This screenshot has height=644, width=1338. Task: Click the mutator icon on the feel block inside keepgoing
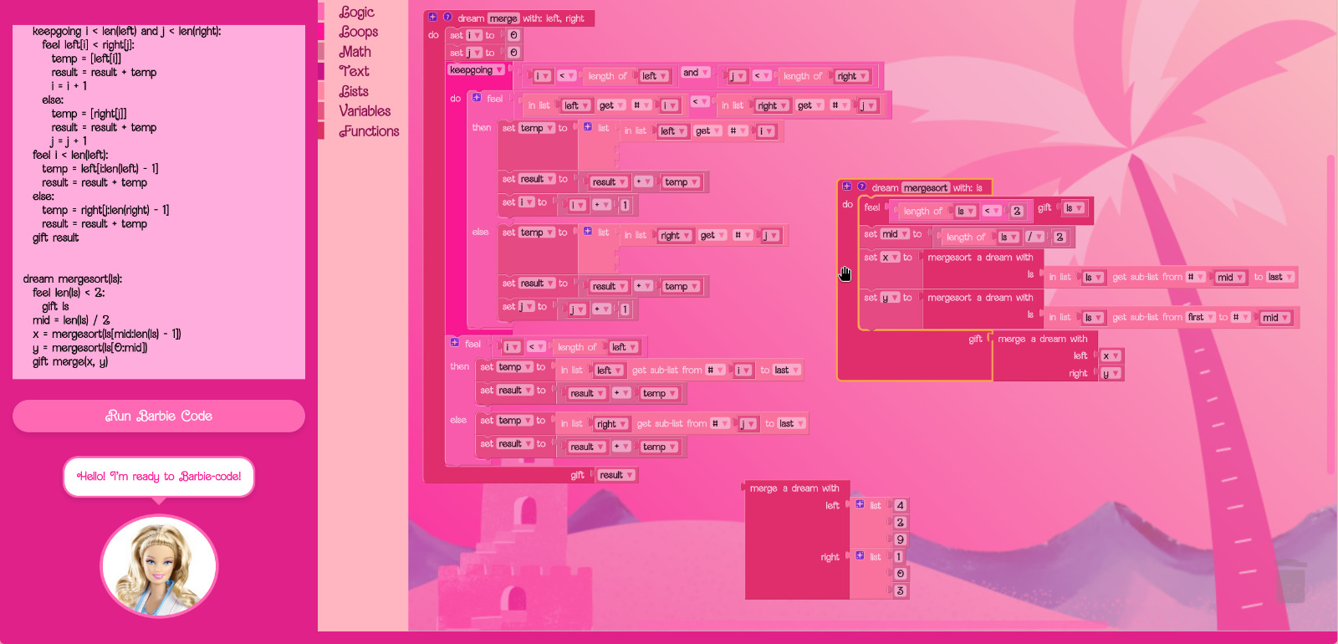pos(477,98)
